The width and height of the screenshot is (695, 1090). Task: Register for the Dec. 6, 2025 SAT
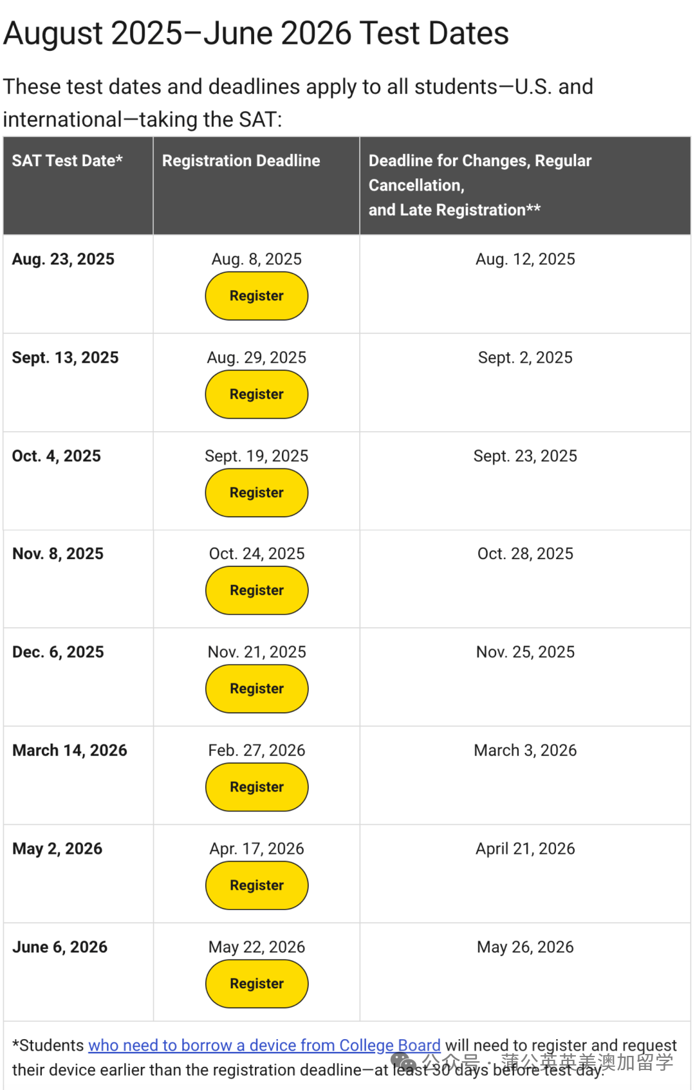256,689
